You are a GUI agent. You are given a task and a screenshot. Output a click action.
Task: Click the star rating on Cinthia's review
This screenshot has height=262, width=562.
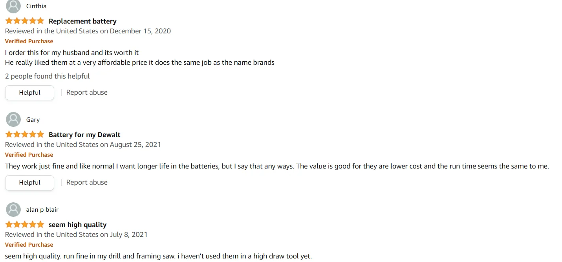coord(25,21)
